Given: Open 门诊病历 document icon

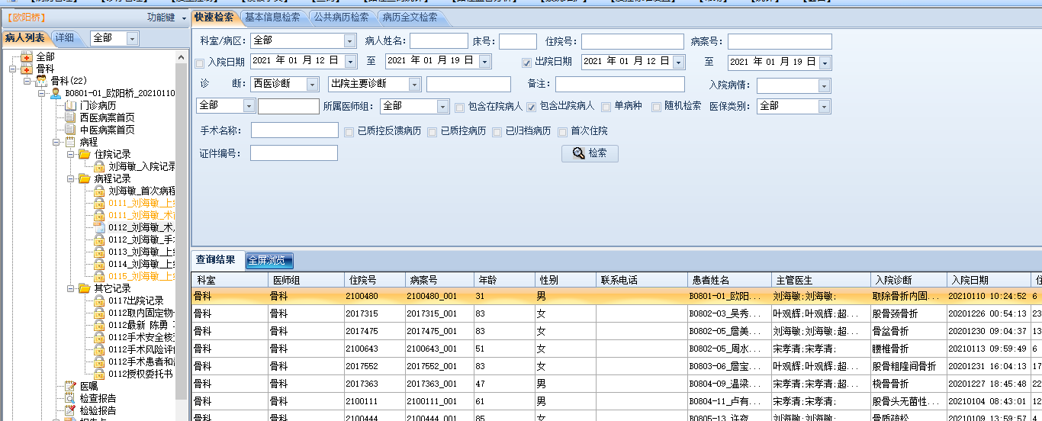Looking at the screenshot, I should click(x=71, y=105).
